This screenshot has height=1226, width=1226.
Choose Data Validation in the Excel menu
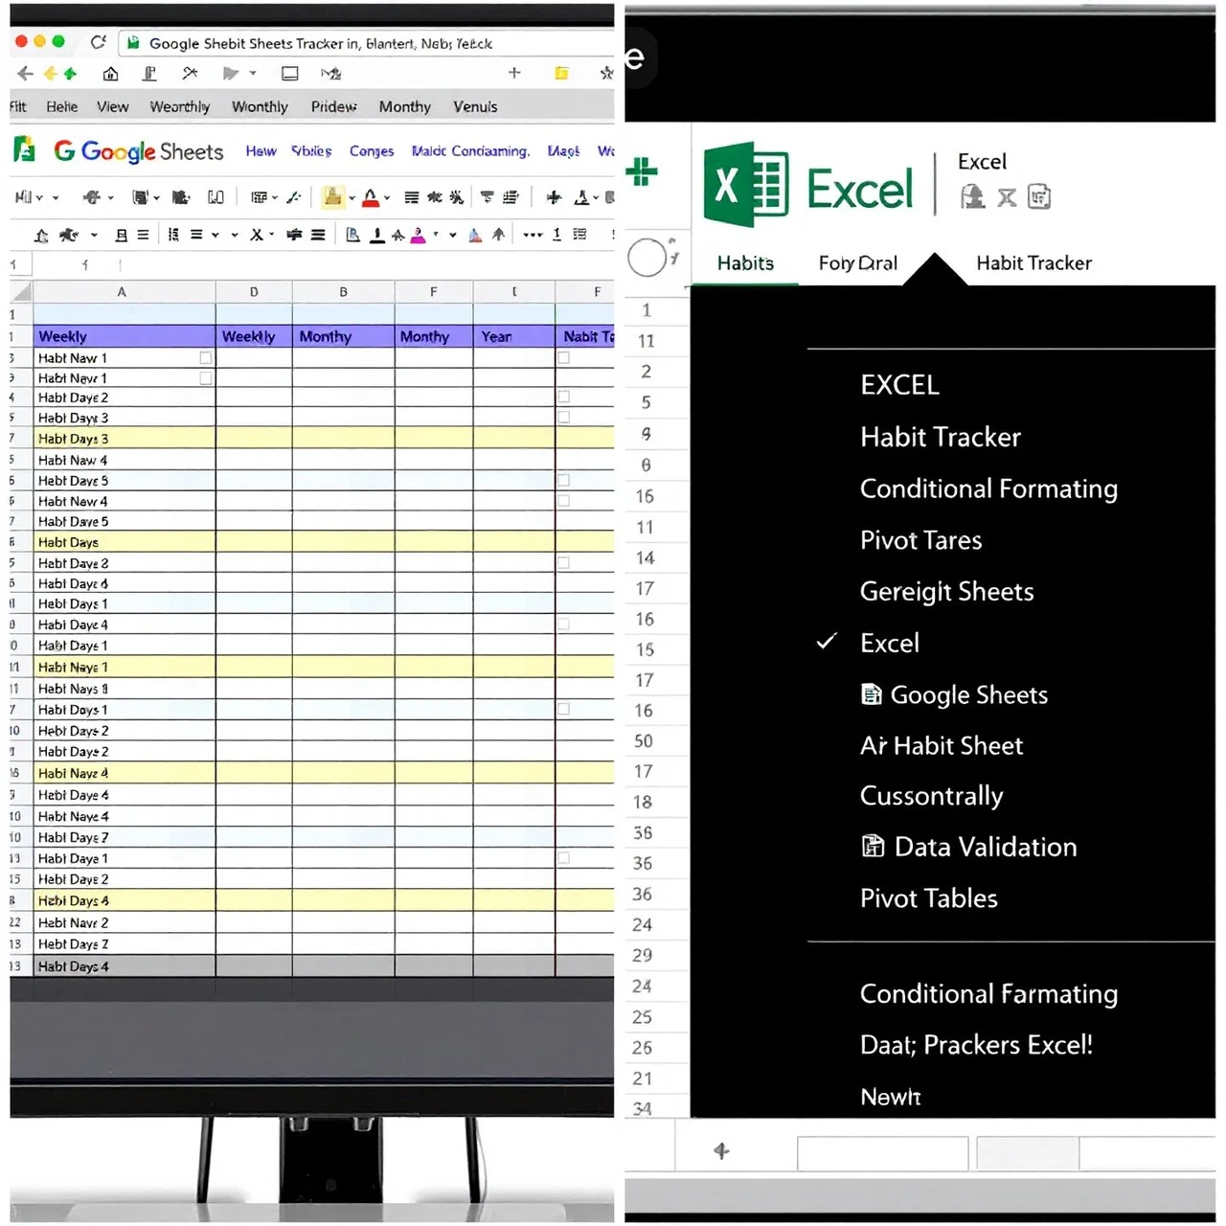click(x=986, y=847)
